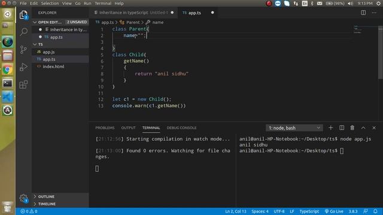Viewport: 383px width, 215px height.
Task: Select app.ts in the TS folder tree
Action: [60, 59]
